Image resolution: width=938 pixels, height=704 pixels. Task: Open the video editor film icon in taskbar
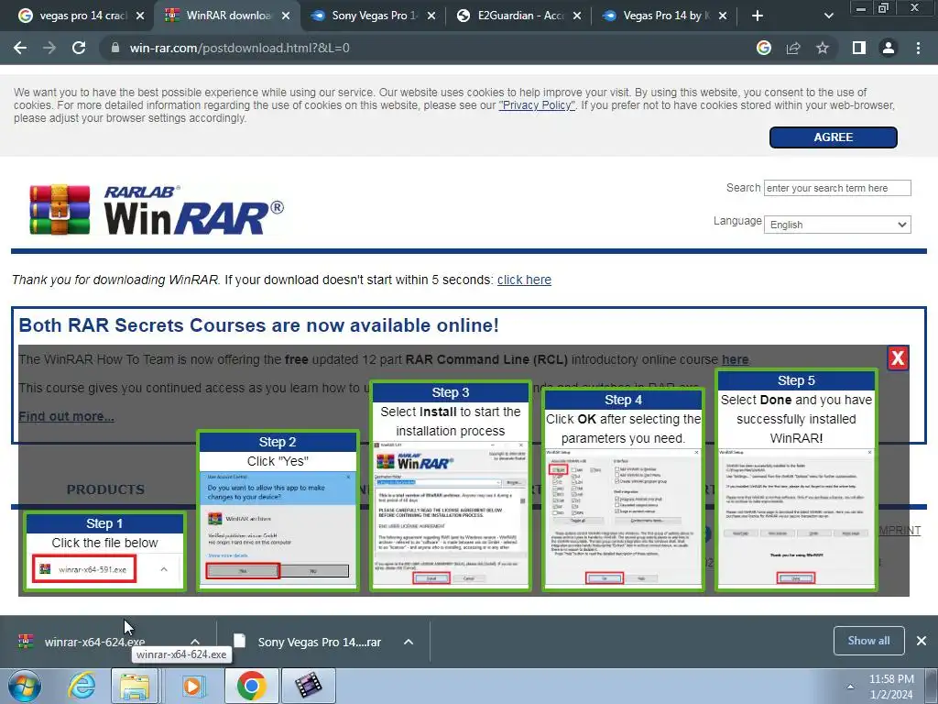pyautogui.click(x=309, y=686)
